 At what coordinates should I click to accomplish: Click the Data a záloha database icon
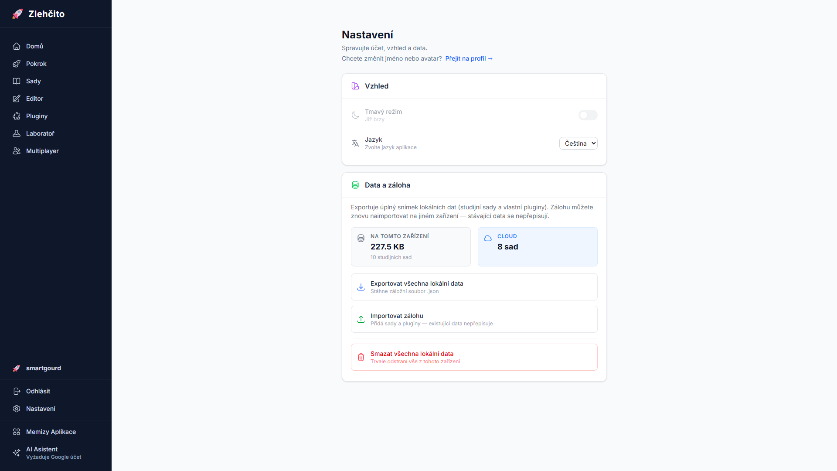(355, 185)
